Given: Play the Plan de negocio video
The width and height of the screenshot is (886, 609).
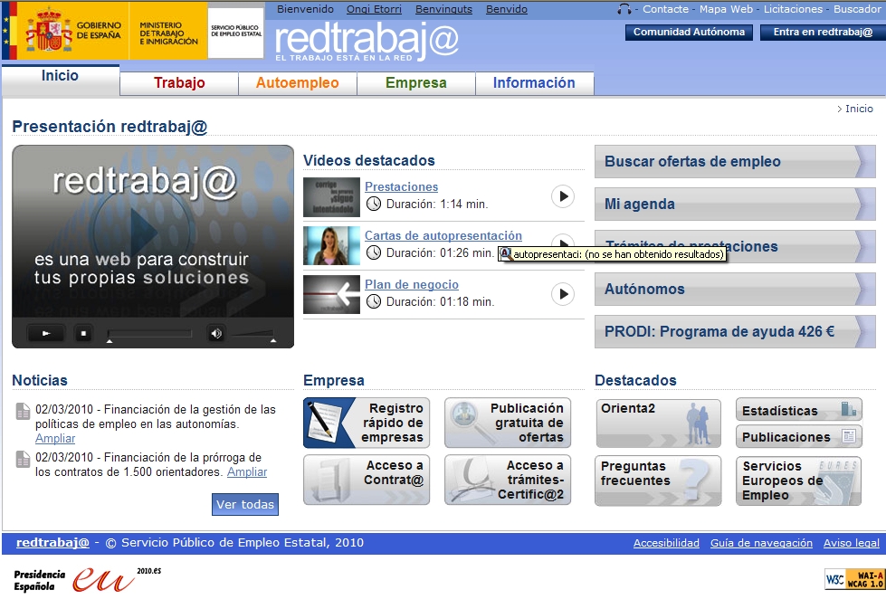Looking at the screenshot, I should point(563,294).
